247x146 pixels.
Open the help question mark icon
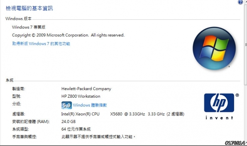(x=240, y=2)
